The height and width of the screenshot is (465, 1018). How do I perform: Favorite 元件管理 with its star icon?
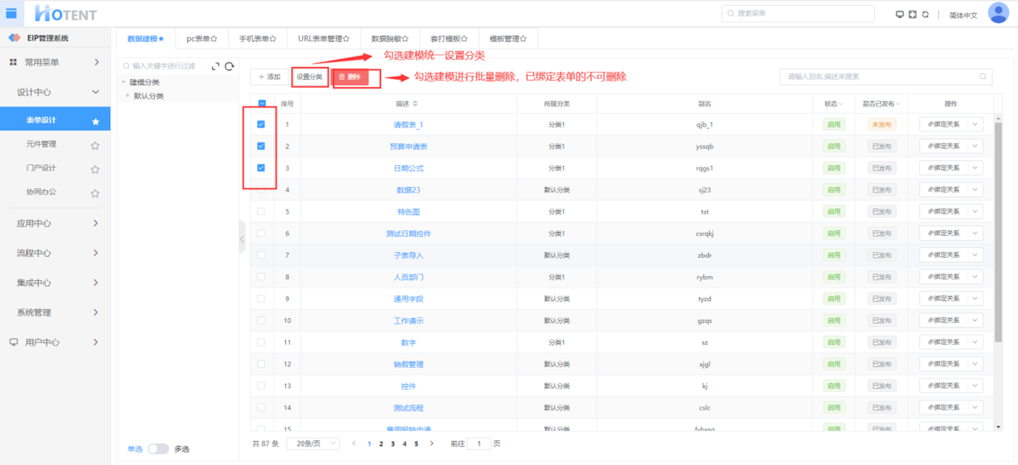coord(95,145)
